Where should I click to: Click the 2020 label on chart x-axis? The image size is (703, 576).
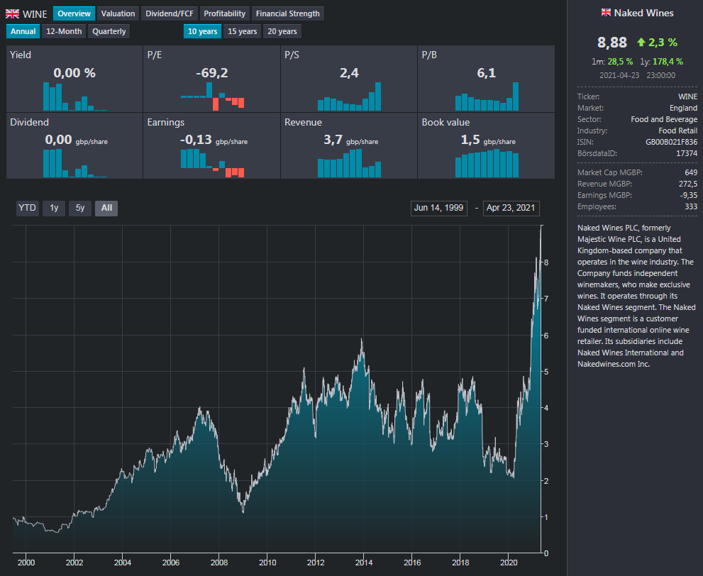(x=509, y=563)
